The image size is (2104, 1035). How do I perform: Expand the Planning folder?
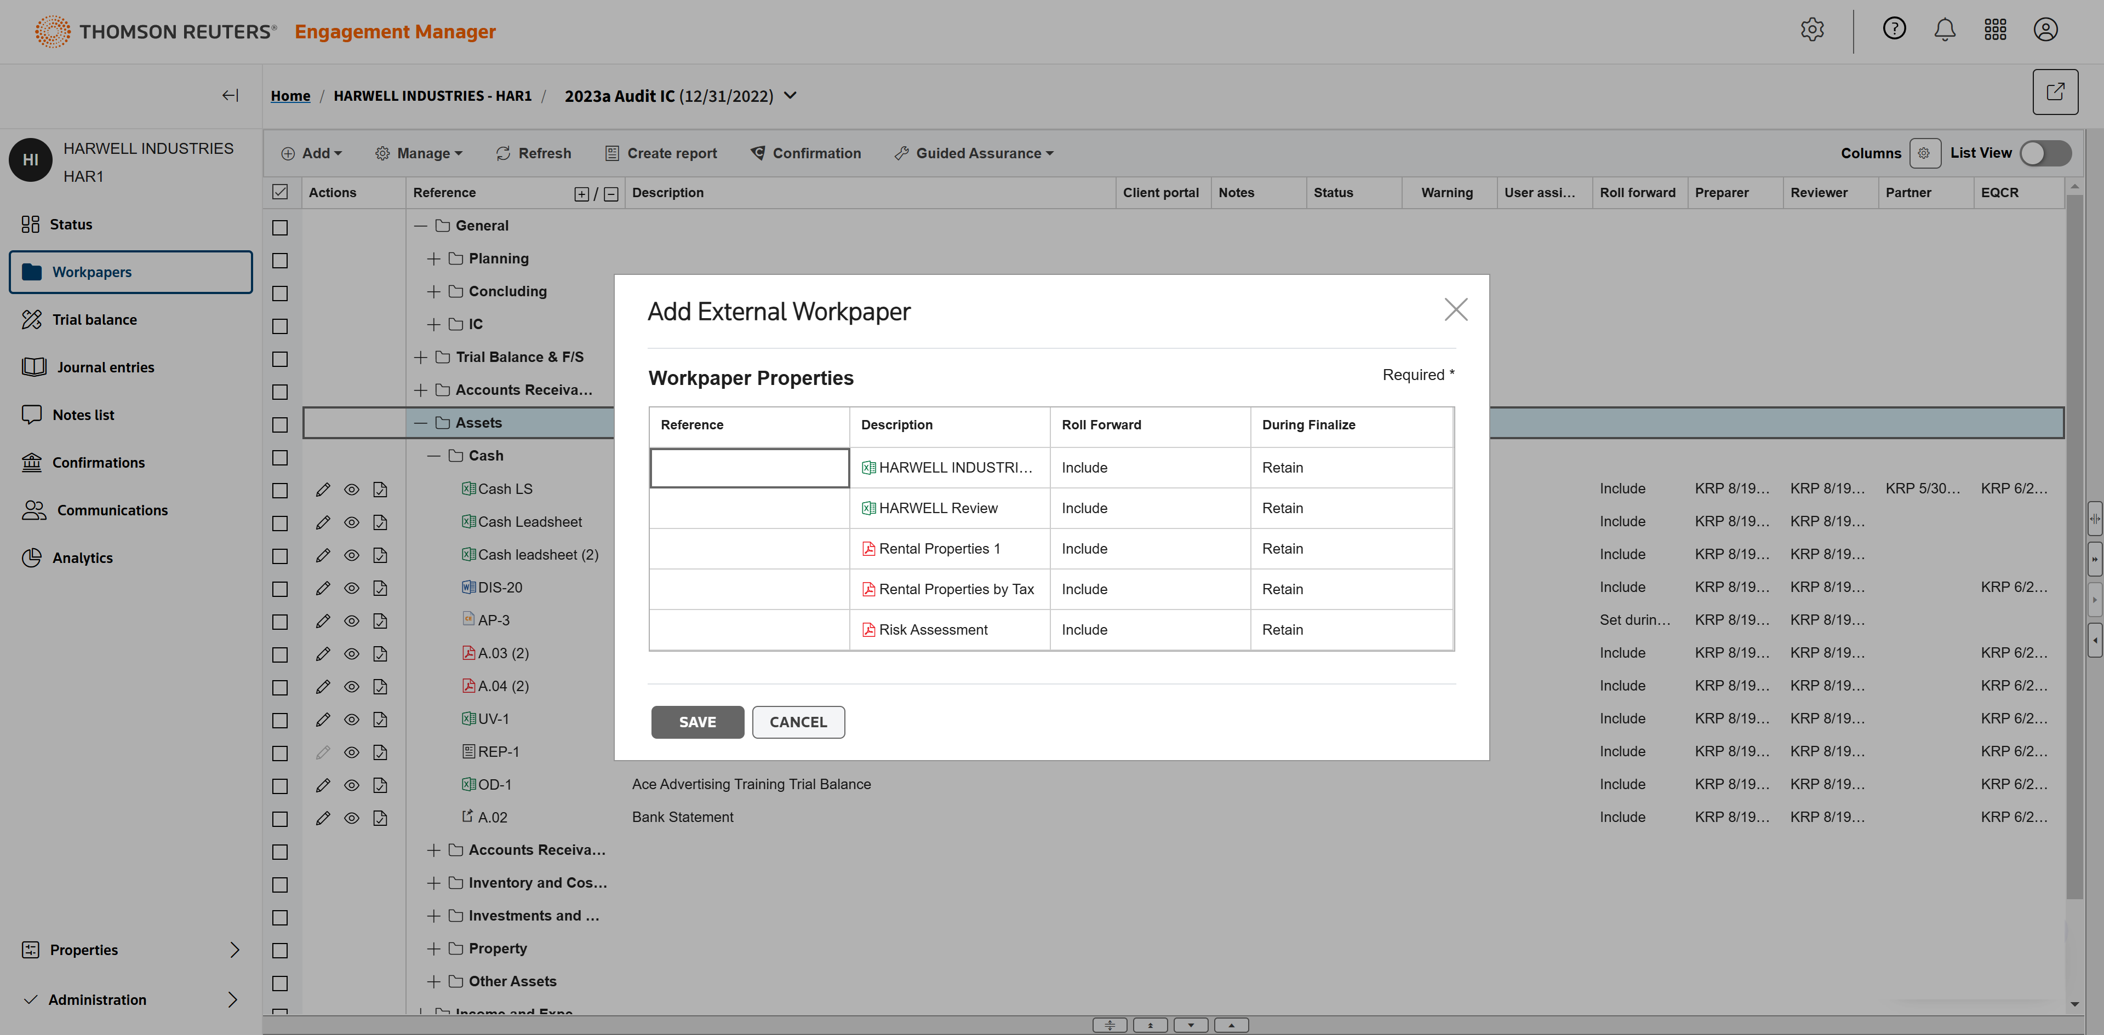tap(434, 258)
